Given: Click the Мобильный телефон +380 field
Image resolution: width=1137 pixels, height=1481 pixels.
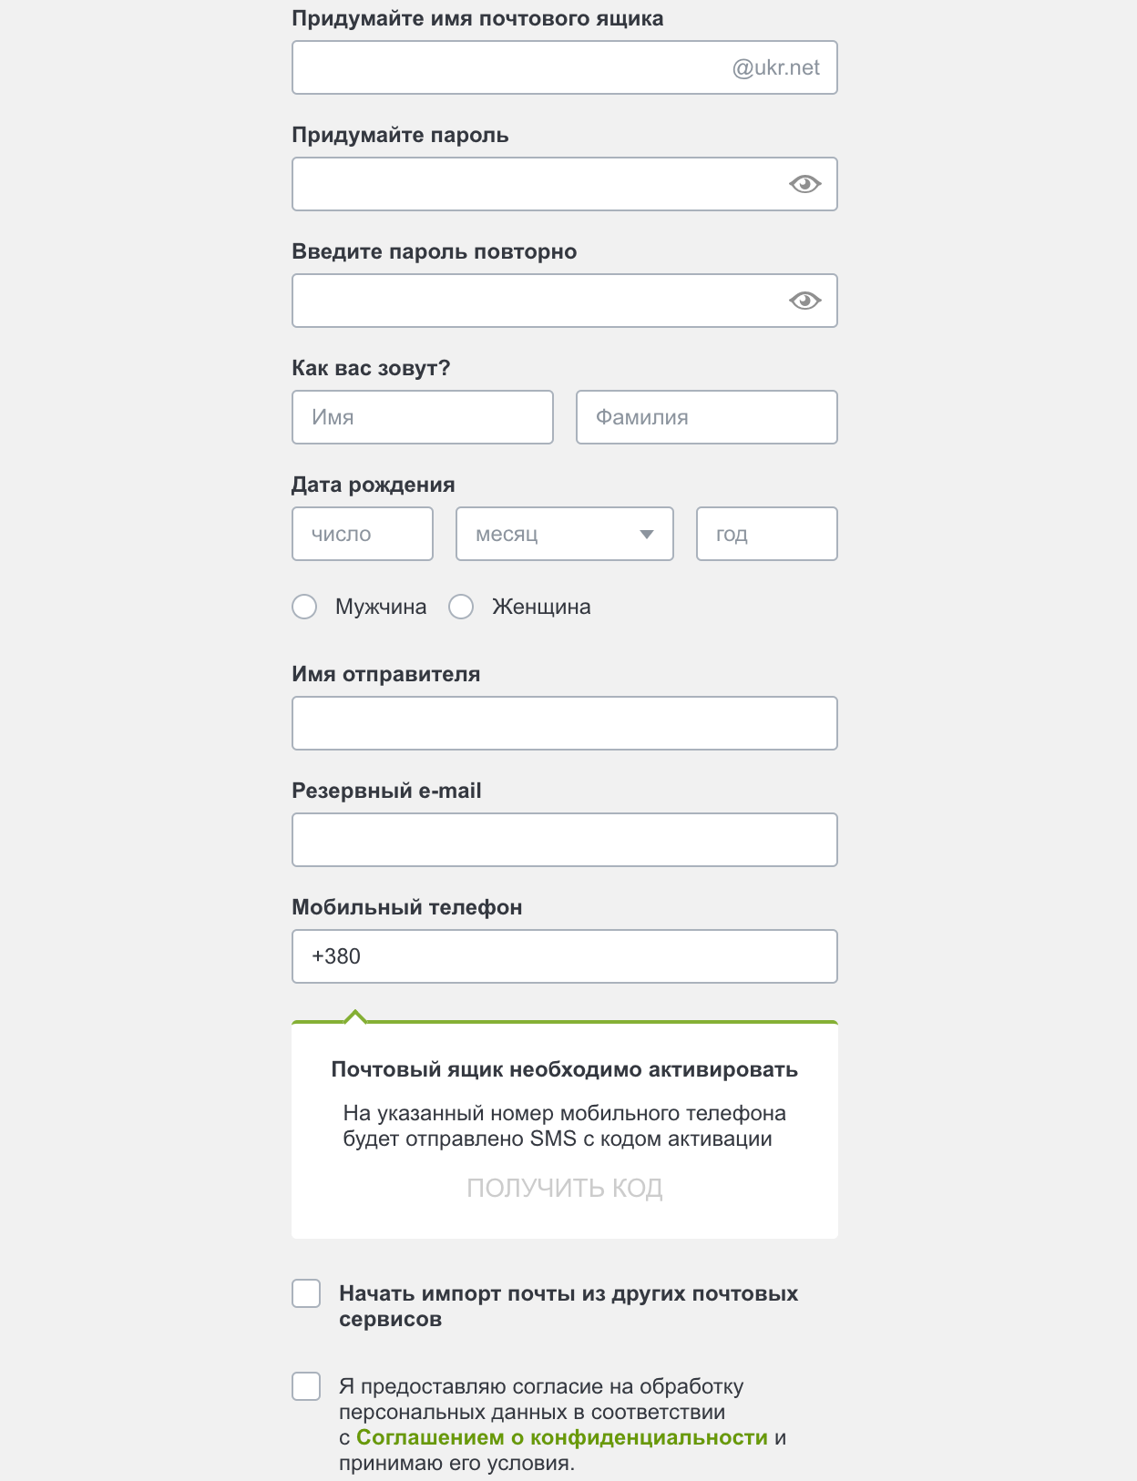Looking at the screenshot, I should 564,956.
